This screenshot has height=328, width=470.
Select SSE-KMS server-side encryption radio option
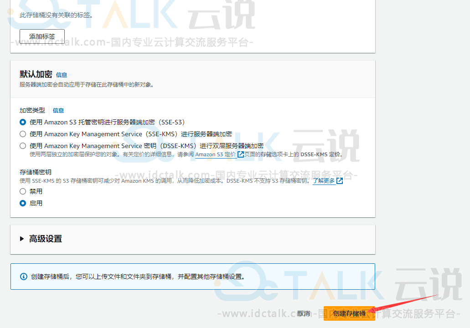coord(23,134)
